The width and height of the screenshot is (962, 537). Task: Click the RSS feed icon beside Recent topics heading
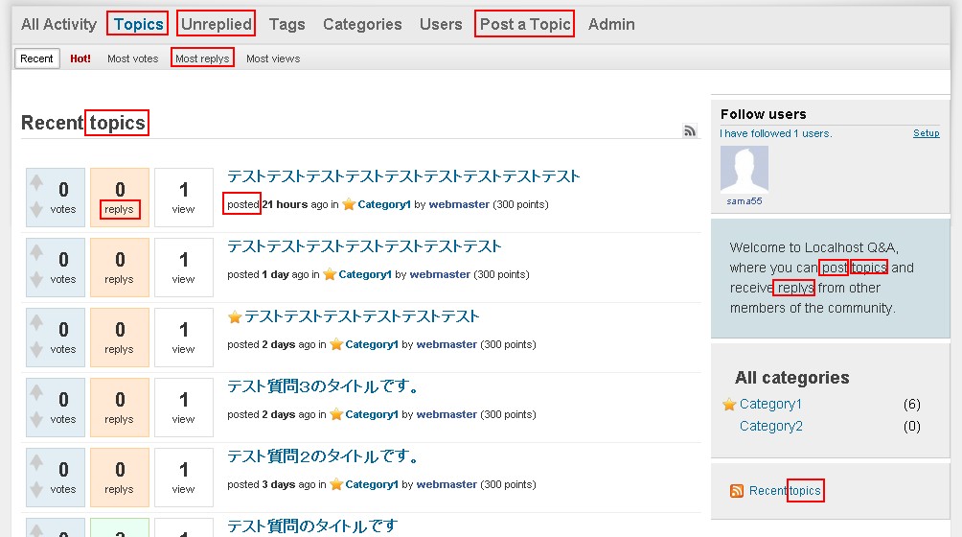pyautogui.click(x=690, y=131)
